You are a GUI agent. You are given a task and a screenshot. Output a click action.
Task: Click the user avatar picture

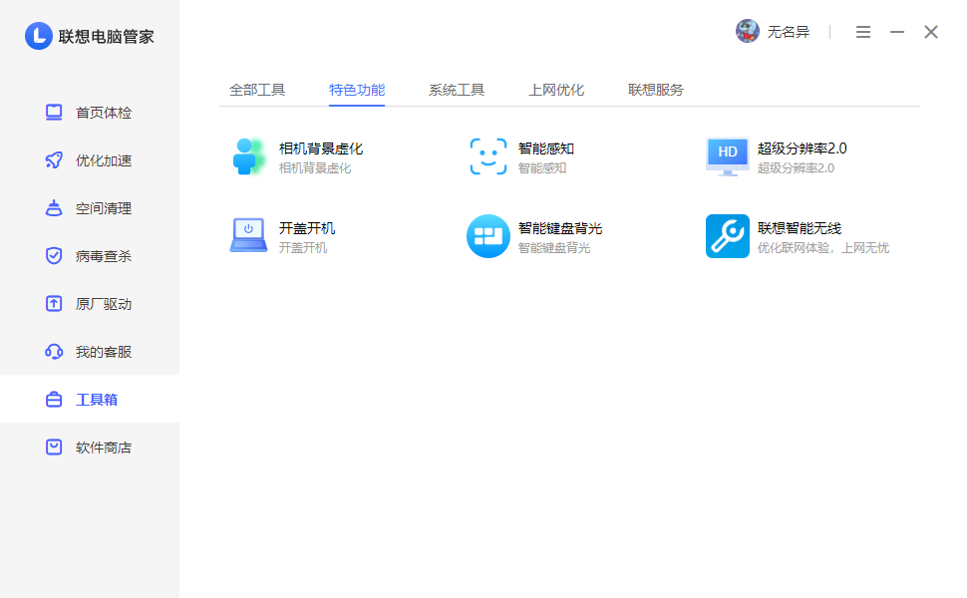pyautogui.click(x=748, y=31)
